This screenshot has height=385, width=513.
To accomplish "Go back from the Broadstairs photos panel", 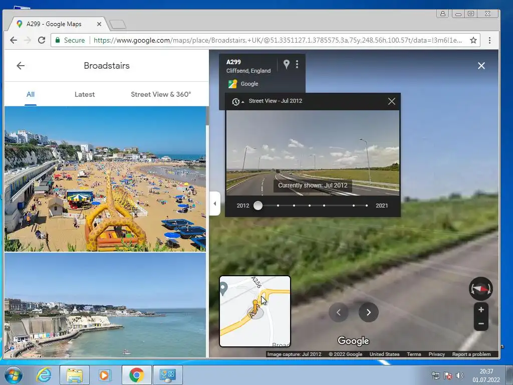I will point(21,66).
